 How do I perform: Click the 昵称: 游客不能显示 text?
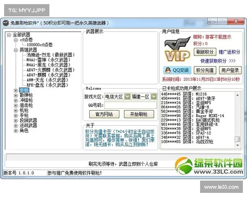point(212,37)
